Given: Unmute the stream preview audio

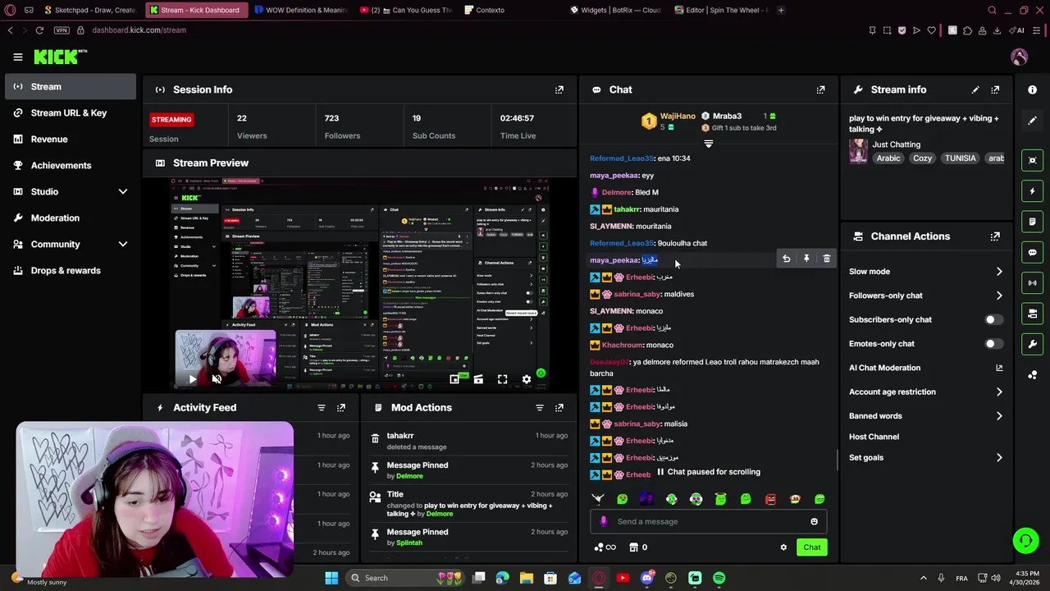Looking at the screenshot, I should click(217, 379).
